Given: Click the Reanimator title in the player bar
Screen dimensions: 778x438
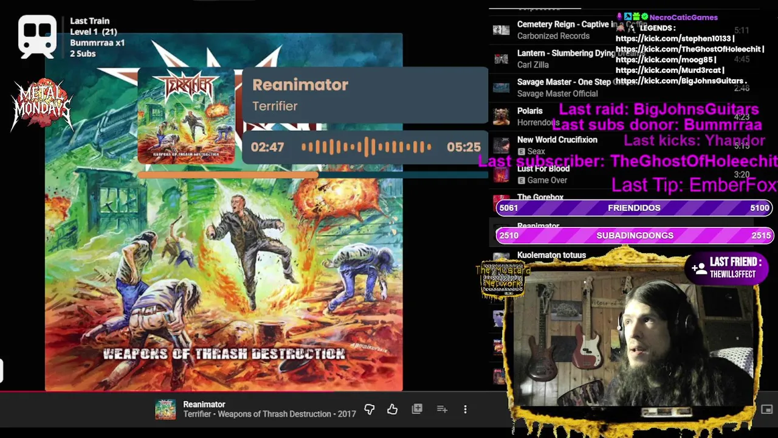Looking at the screenshot, I should click(x=204, y=405).
